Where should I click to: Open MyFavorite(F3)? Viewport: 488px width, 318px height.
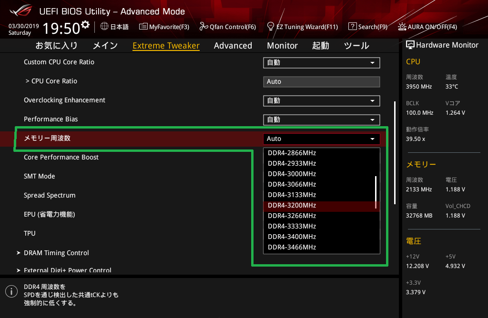point(164,27)
